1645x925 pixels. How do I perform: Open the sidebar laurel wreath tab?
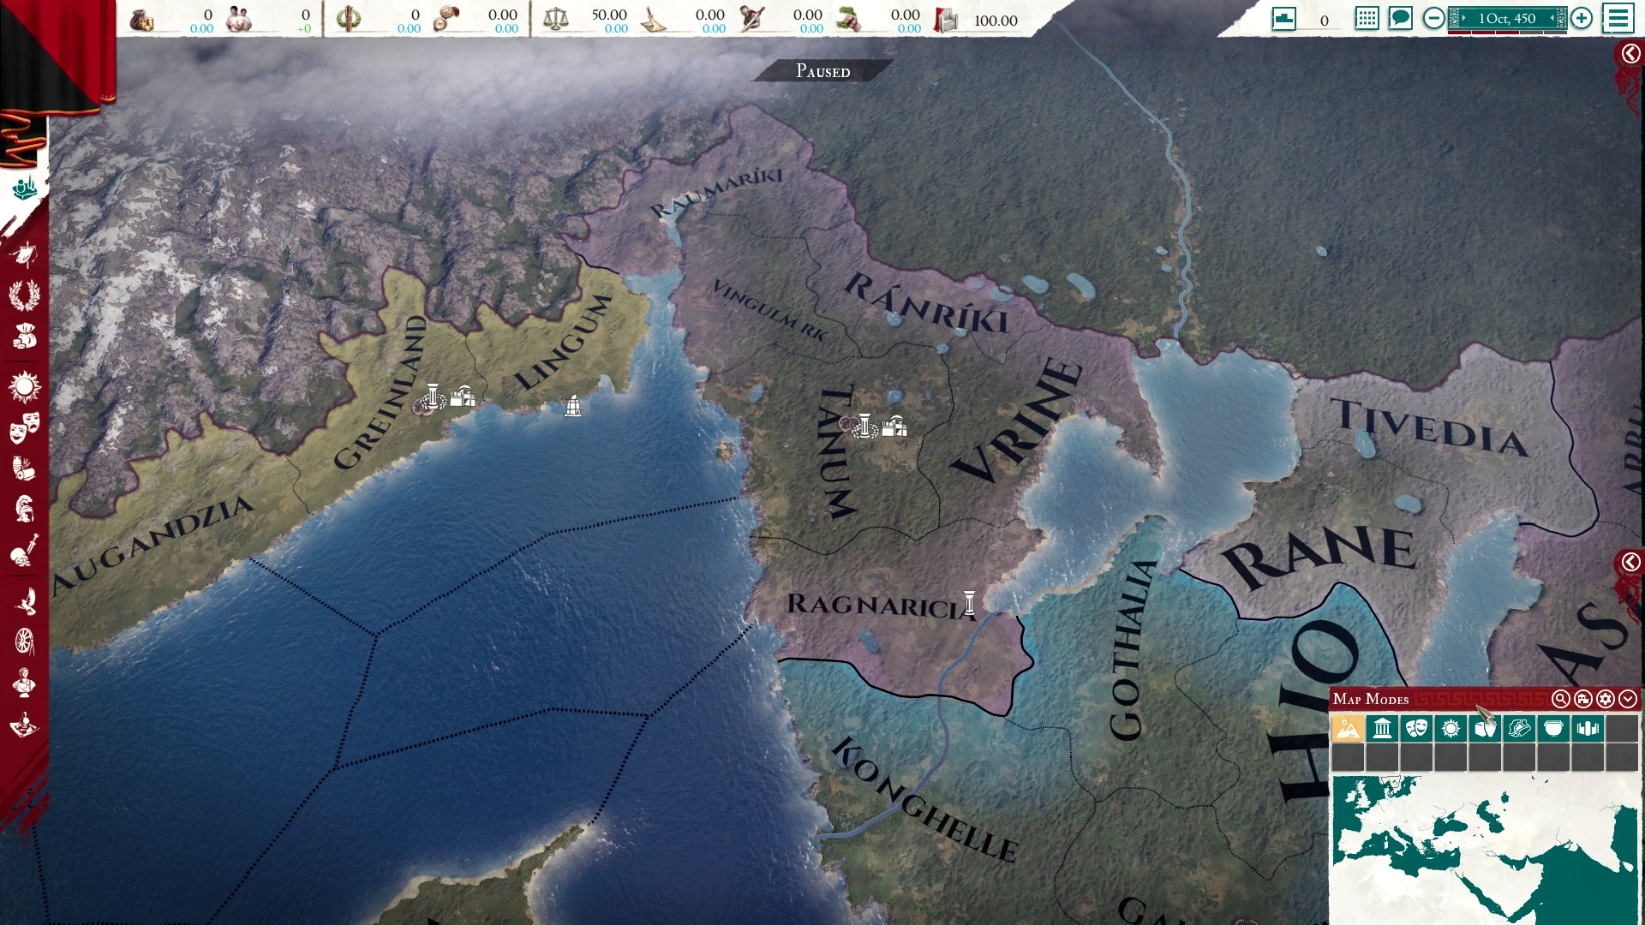coord(24,295)
